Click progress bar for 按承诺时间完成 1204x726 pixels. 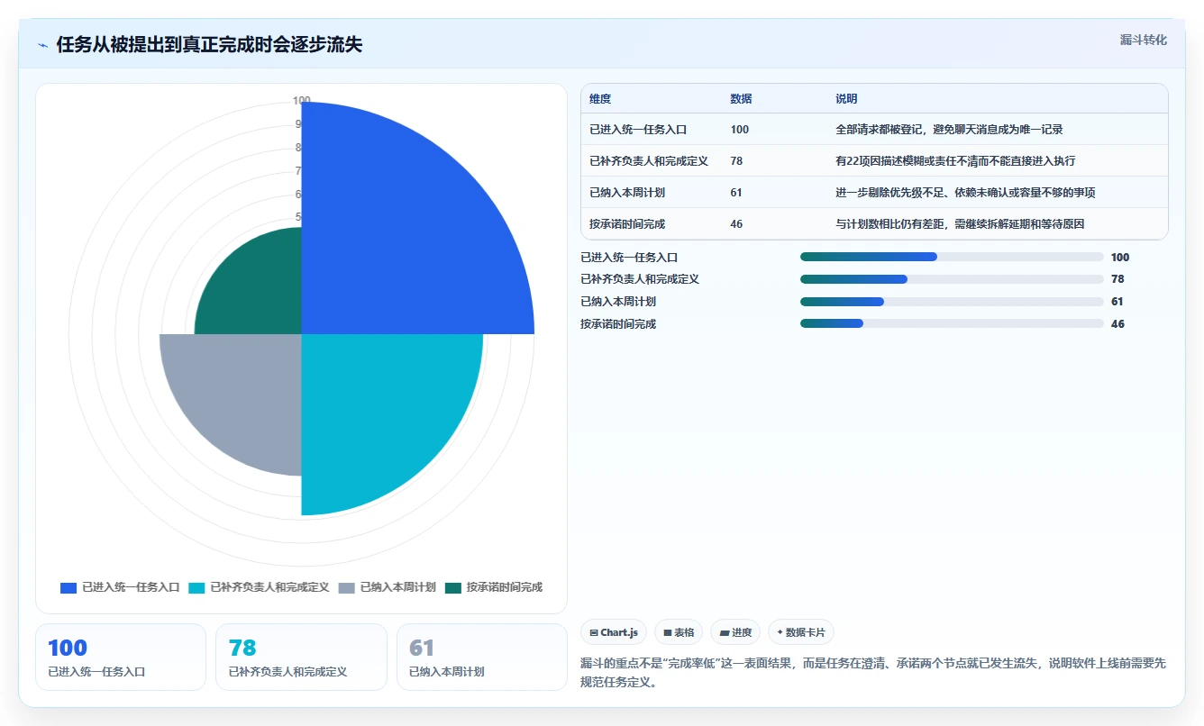click(x=952, y=323)
